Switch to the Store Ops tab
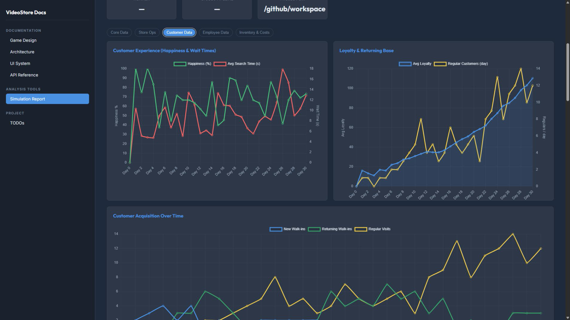Screen dimensions: 570x320 [x=147, y=33]
